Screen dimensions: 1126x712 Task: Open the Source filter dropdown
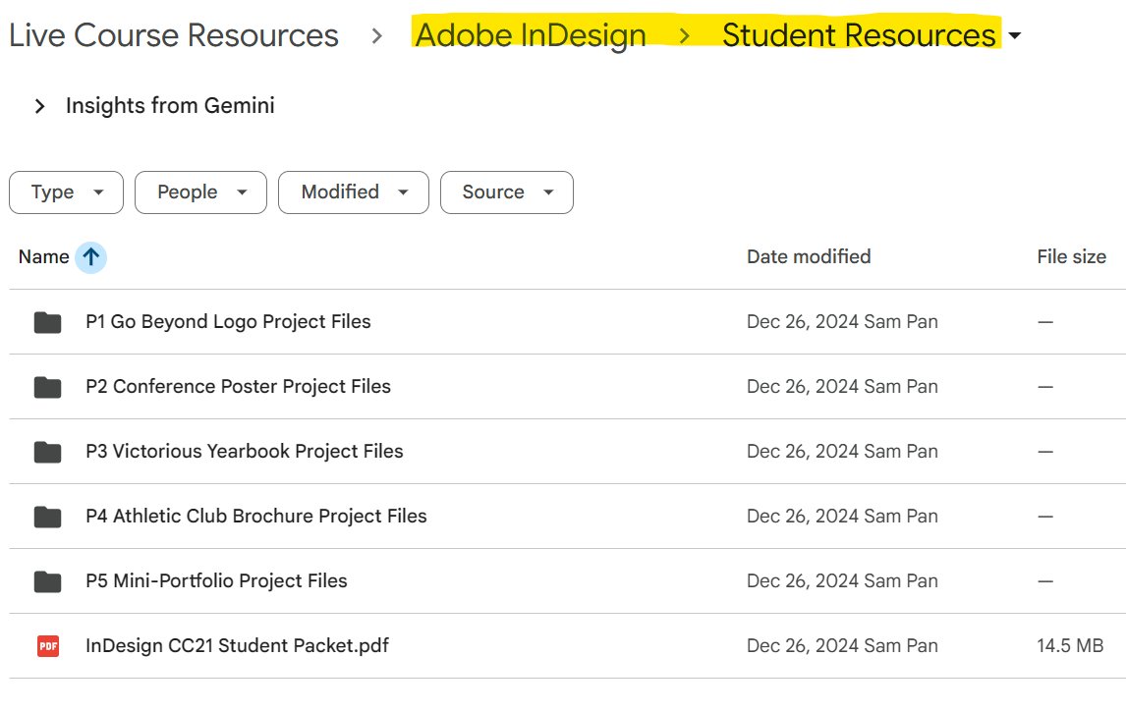tap(506, 192)
